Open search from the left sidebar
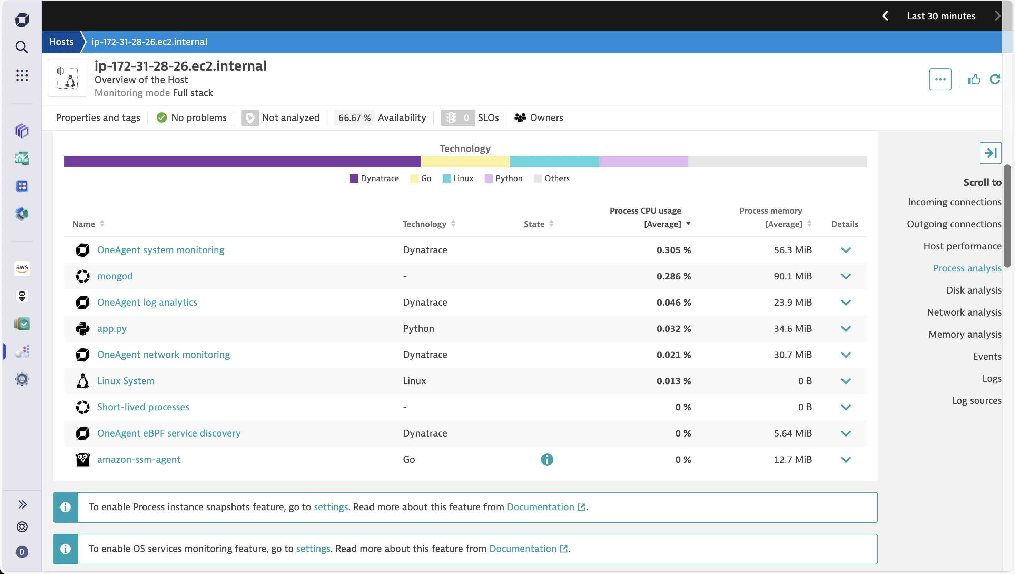Image resolution: width=1015 pixels, height=574 pixels. click(22, 47)
